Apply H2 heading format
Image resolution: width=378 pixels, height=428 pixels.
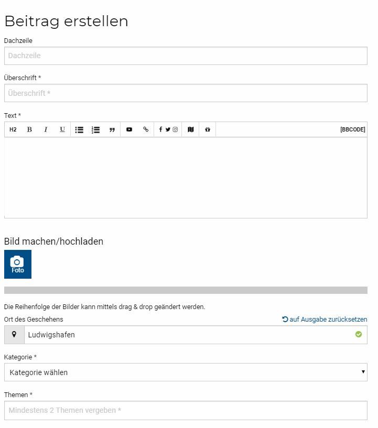[13, 129]
